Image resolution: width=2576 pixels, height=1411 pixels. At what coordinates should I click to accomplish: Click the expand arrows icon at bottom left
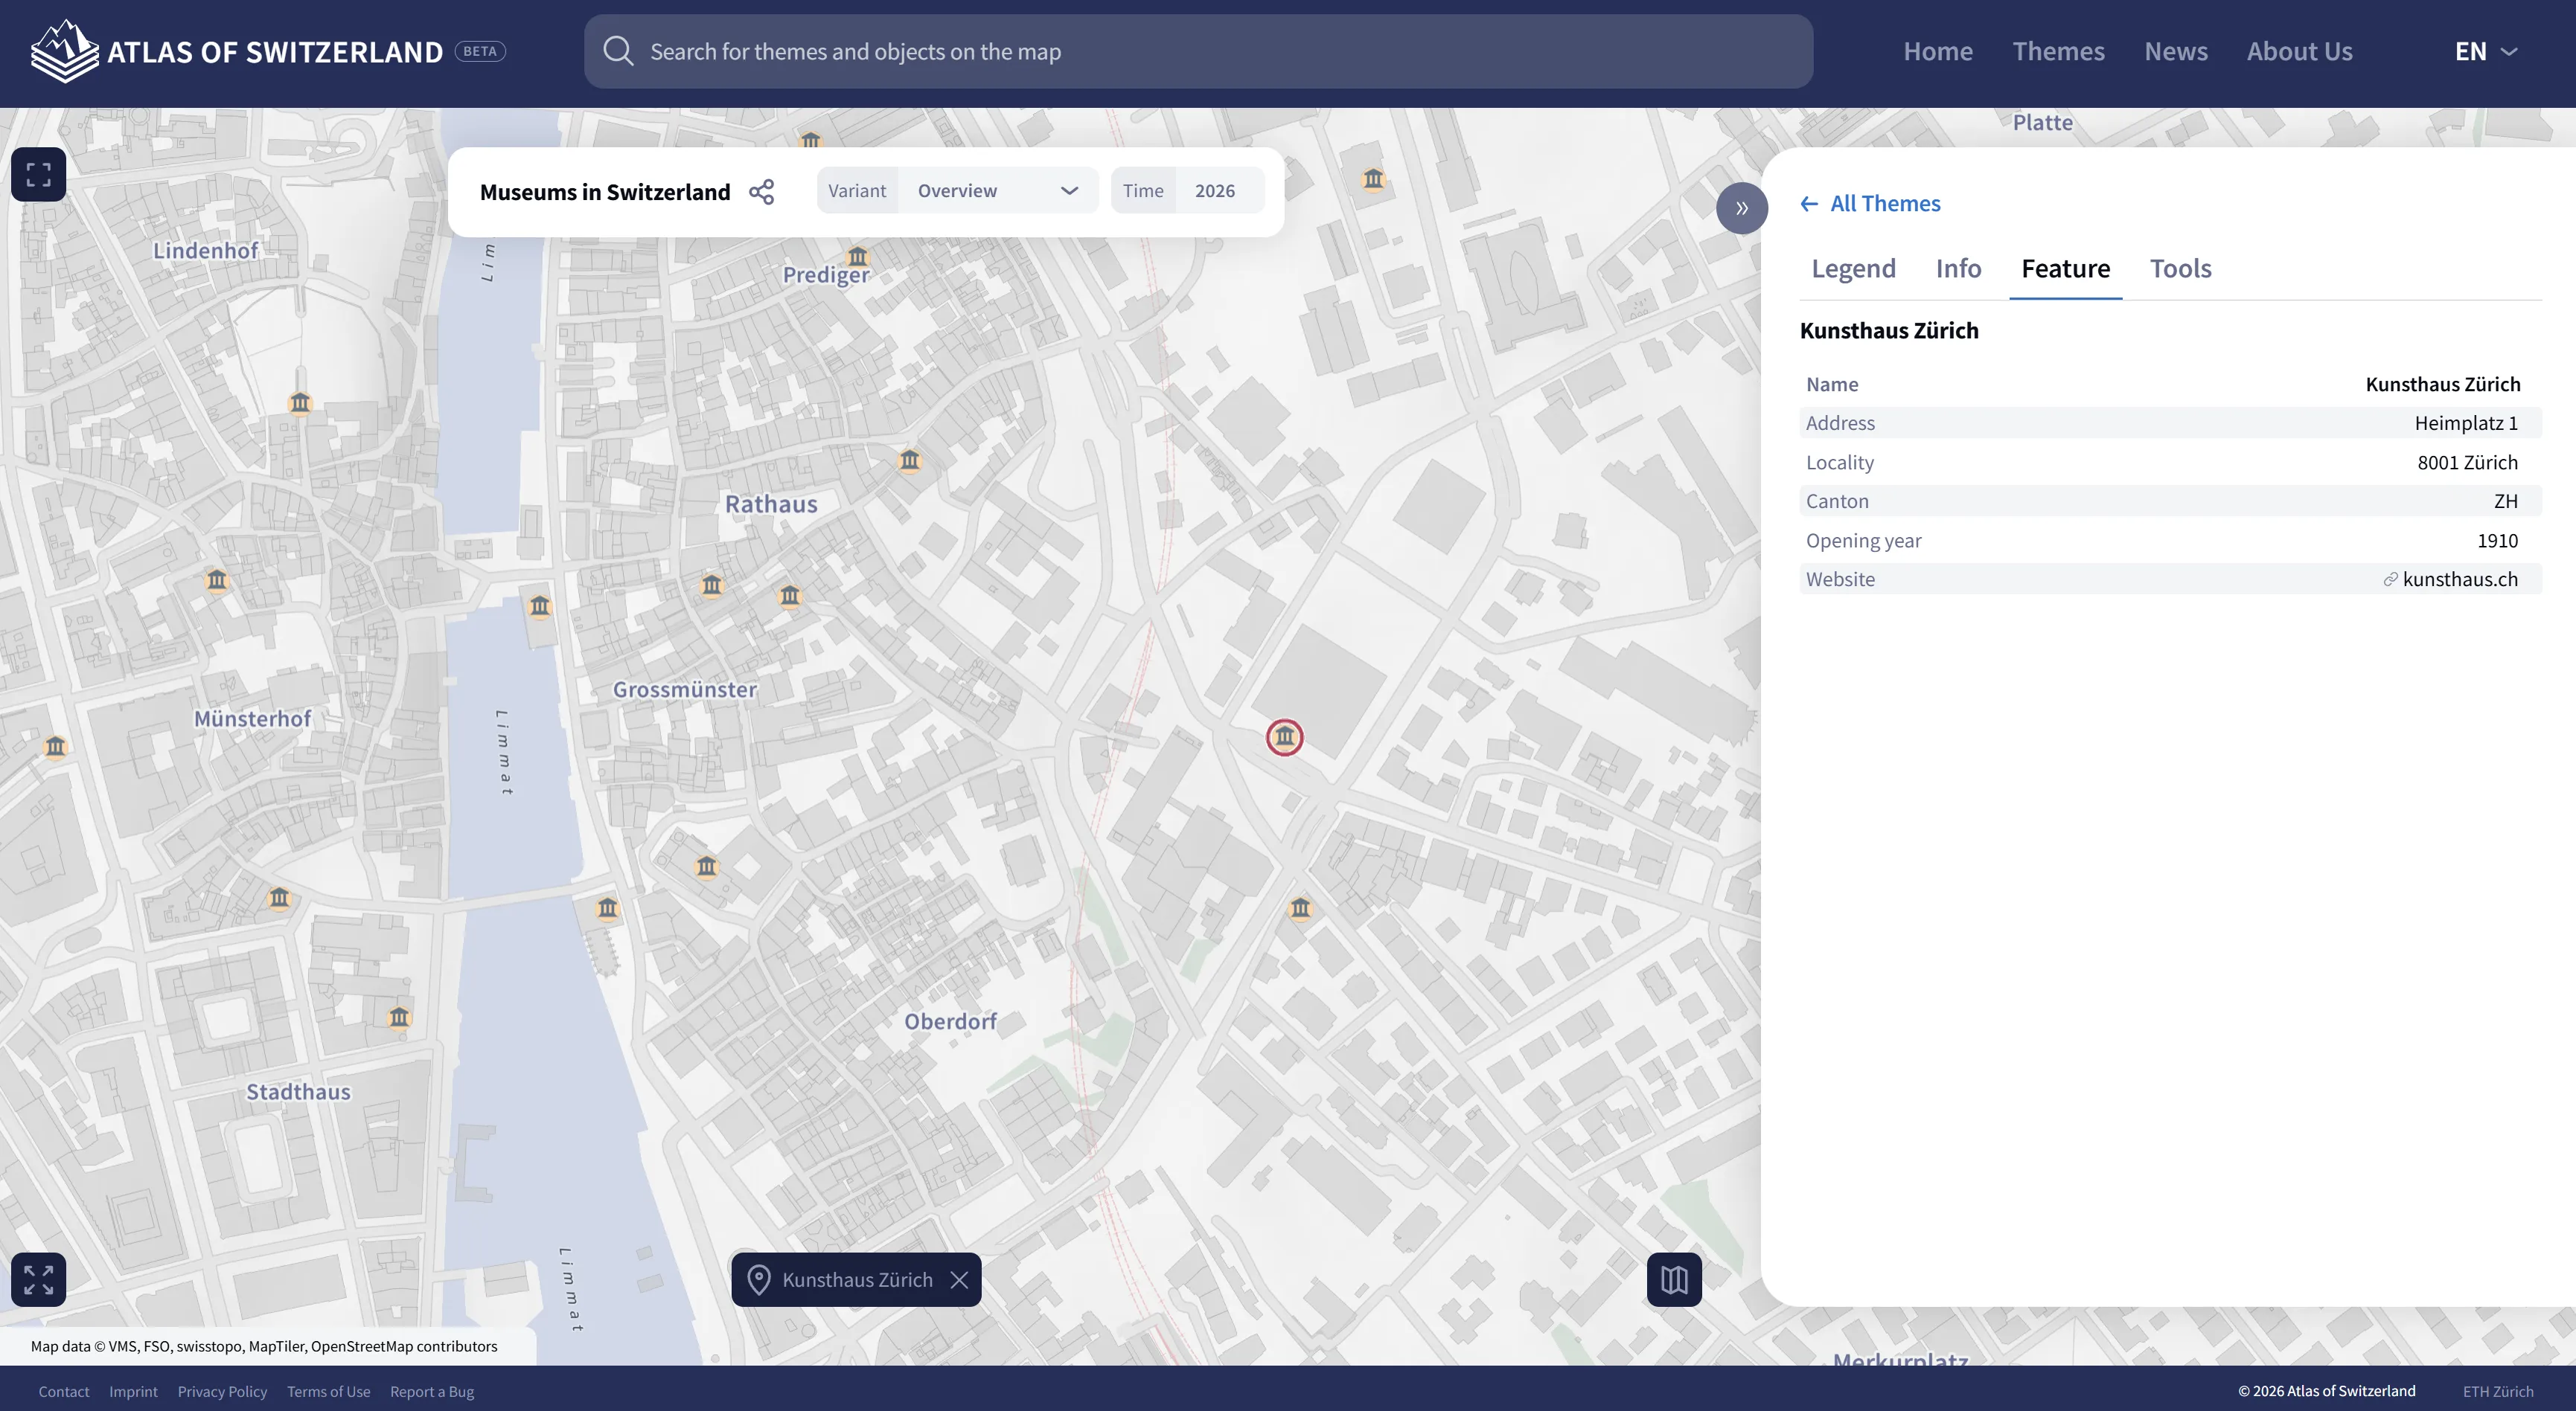pos(38,1279)
